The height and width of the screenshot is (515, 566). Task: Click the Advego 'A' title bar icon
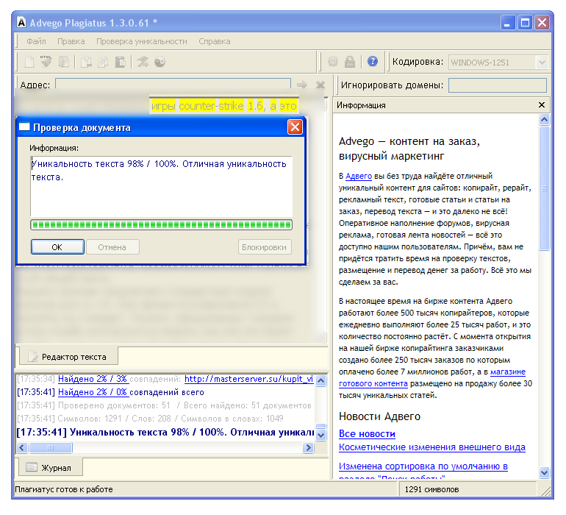tap(21, 23)
